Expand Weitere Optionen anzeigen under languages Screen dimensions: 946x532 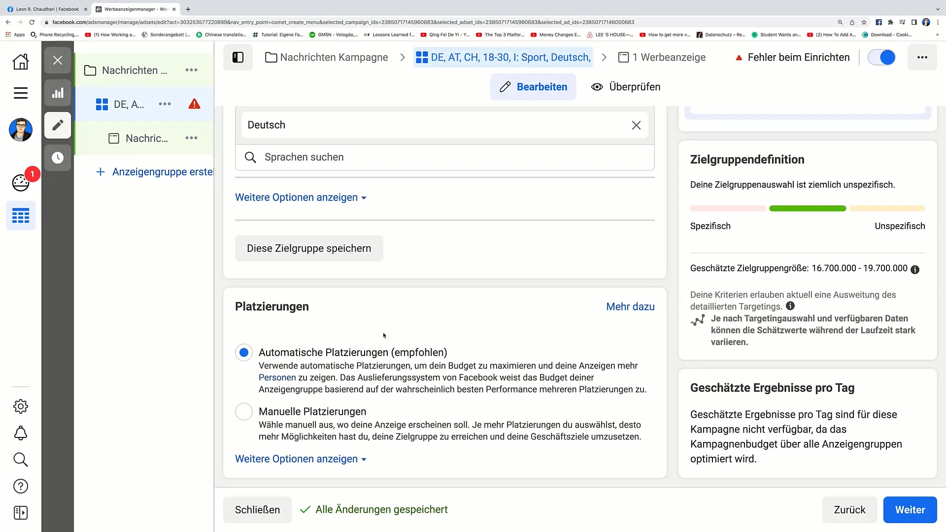(301, 198)
